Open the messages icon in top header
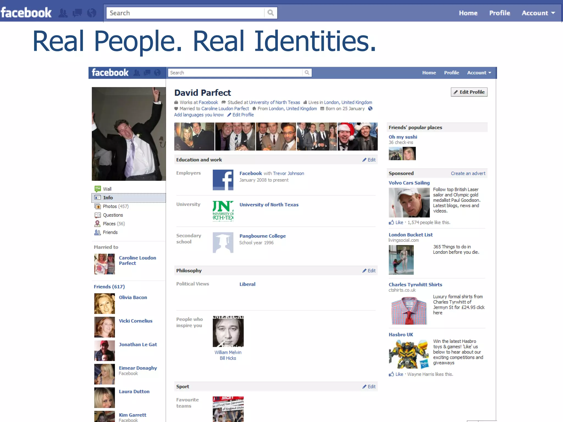This screenshot has width=563, height=422. coord(77,13)
